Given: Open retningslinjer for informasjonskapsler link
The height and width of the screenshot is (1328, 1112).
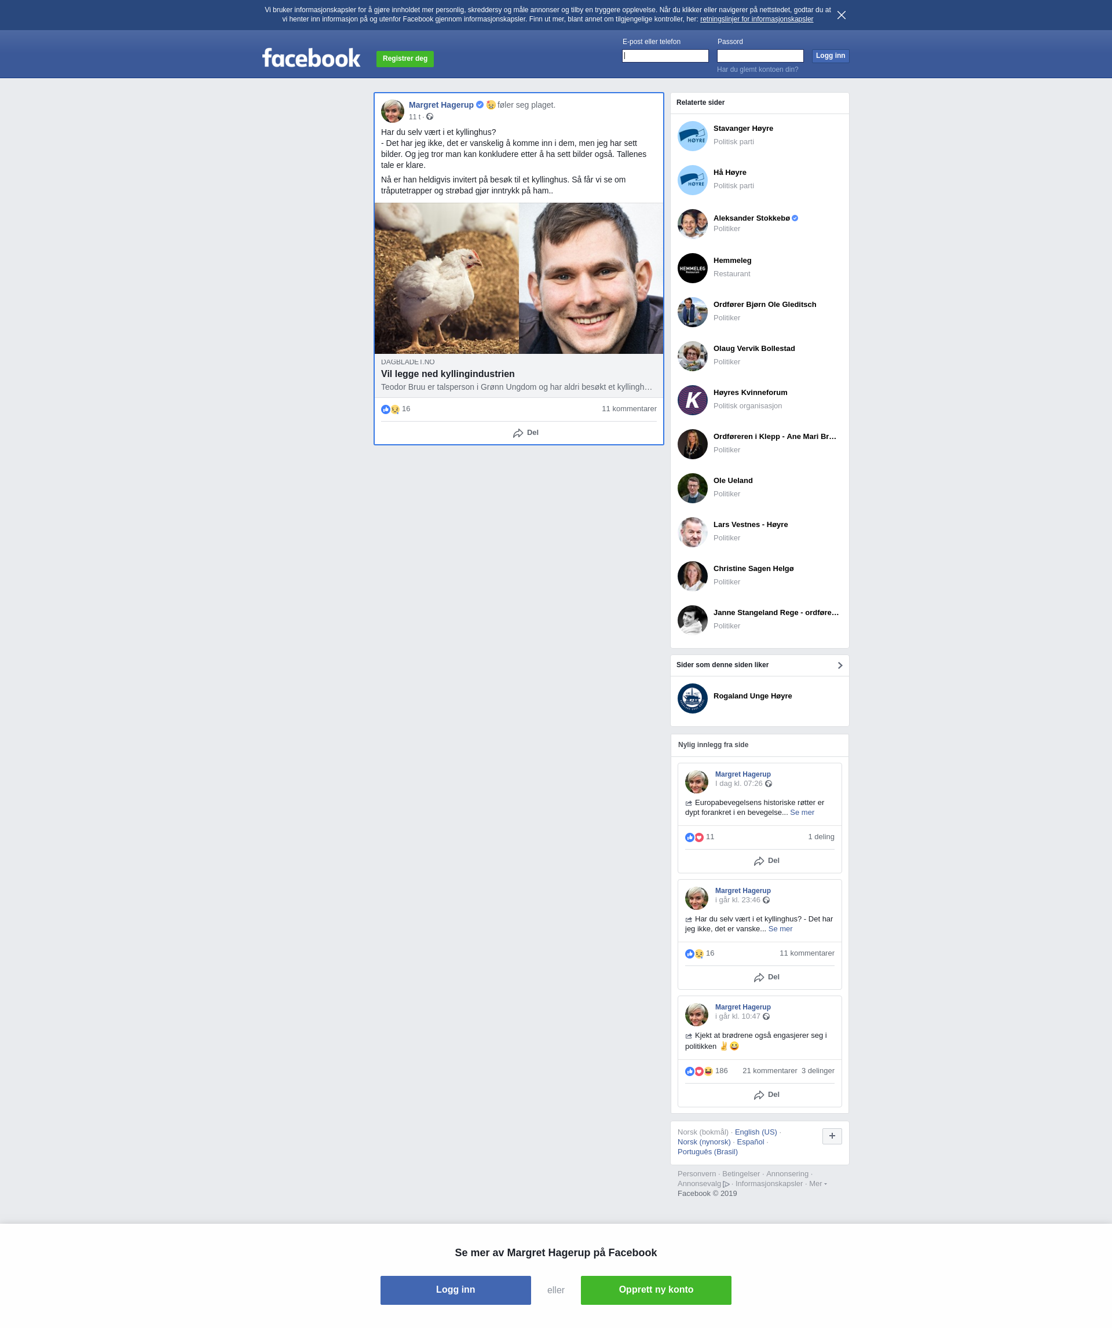Looking at the screenshot, I should click(756, 20).
